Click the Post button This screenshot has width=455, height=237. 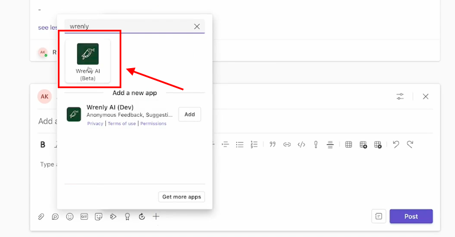[x=411, y=216]
